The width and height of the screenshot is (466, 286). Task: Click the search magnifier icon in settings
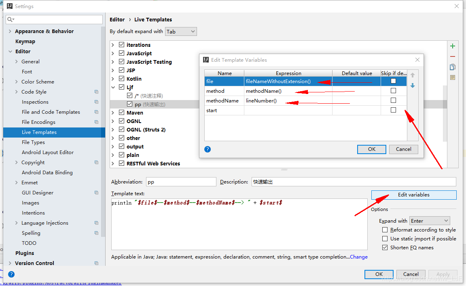point(11,19)
